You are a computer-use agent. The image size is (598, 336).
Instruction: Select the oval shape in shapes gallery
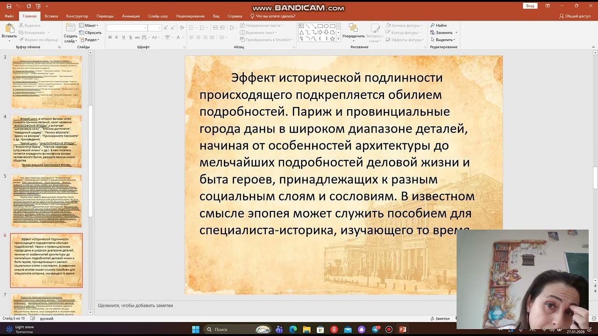[326, 26]
